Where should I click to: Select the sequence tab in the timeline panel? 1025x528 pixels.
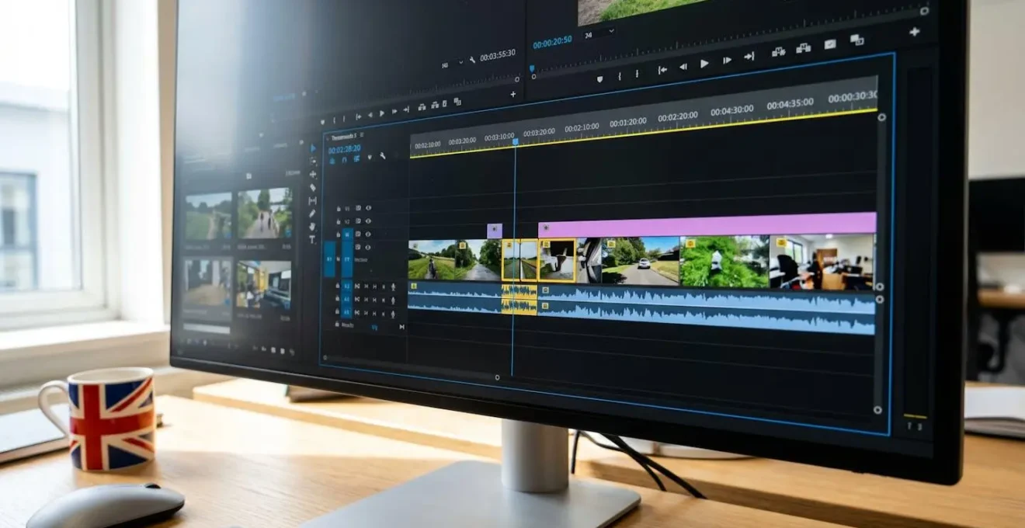coord(344,137)
